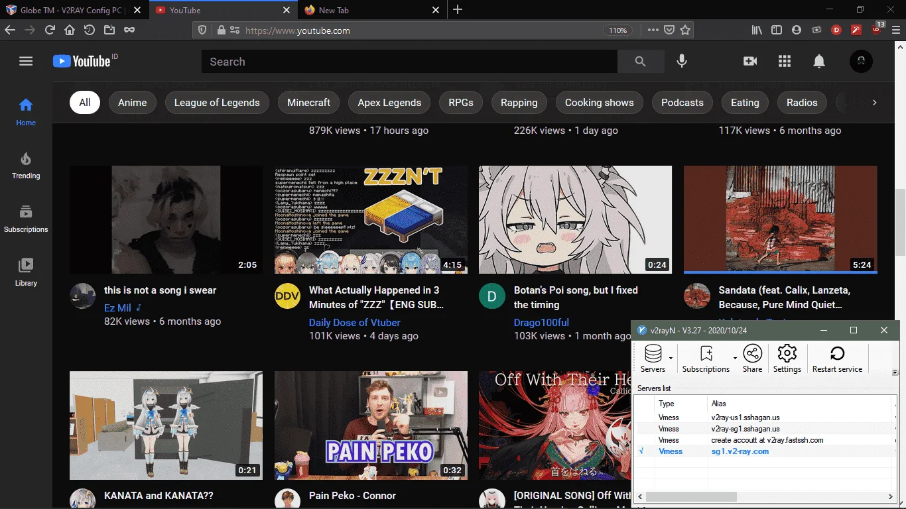Click the browser address bar URL
The height and width of the screenshot is (509, 906).
[298, 30]
